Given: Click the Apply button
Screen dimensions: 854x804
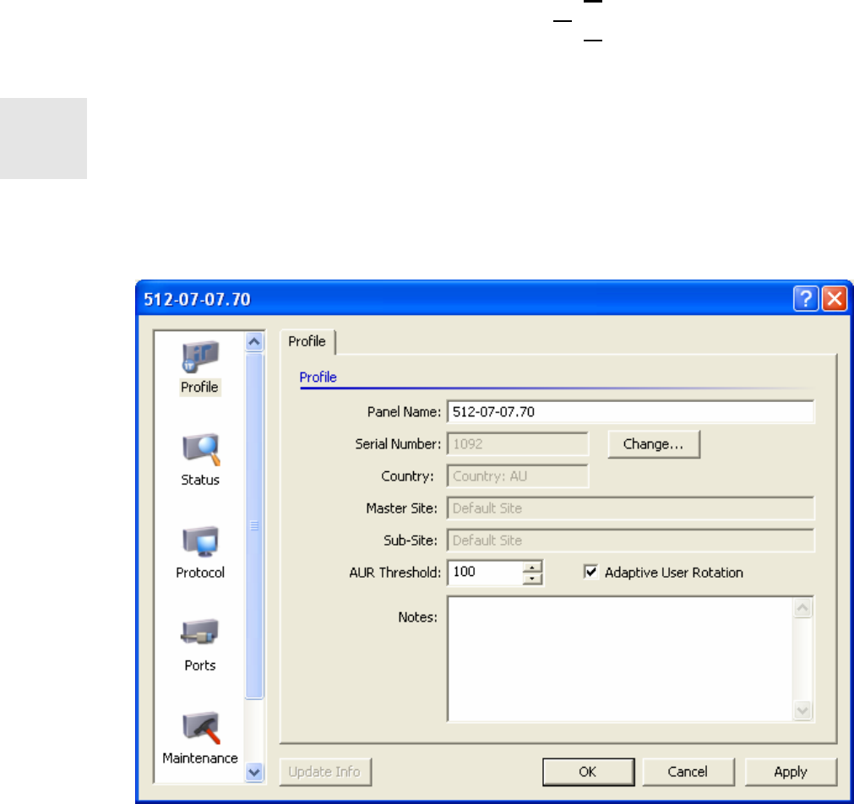Looking at the screenshot, I should [x=791, y=772].
